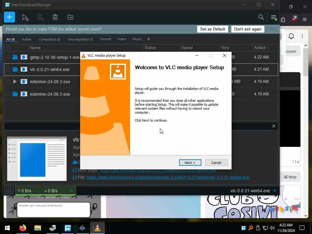Image resolution: width=312 pixels, height=234 pixels.
Task: Open the mirrorservice.org File link
Action: (168, 177)
